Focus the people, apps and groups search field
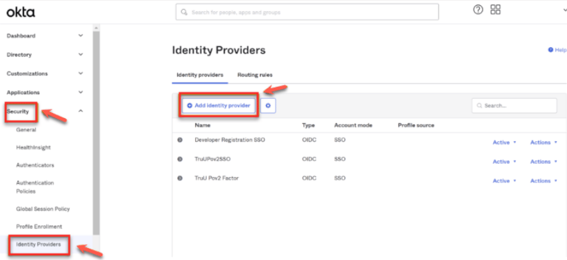 (x=307, y=12)
